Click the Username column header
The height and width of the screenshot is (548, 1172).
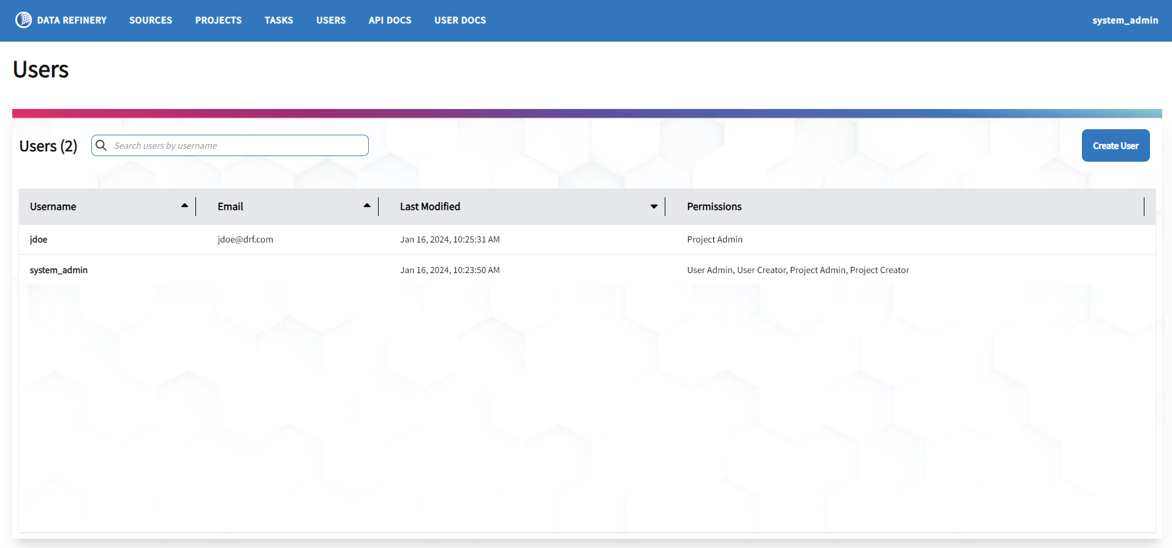tap(53, 206)
